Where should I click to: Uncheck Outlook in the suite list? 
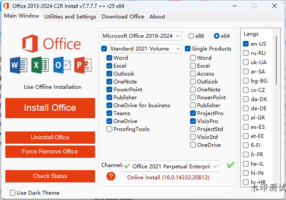[x=109, y=74]
